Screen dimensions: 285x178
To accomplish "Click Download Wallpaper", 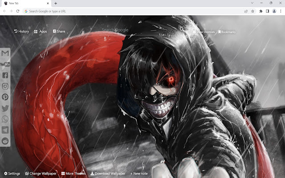I will [x=108, y=174].
